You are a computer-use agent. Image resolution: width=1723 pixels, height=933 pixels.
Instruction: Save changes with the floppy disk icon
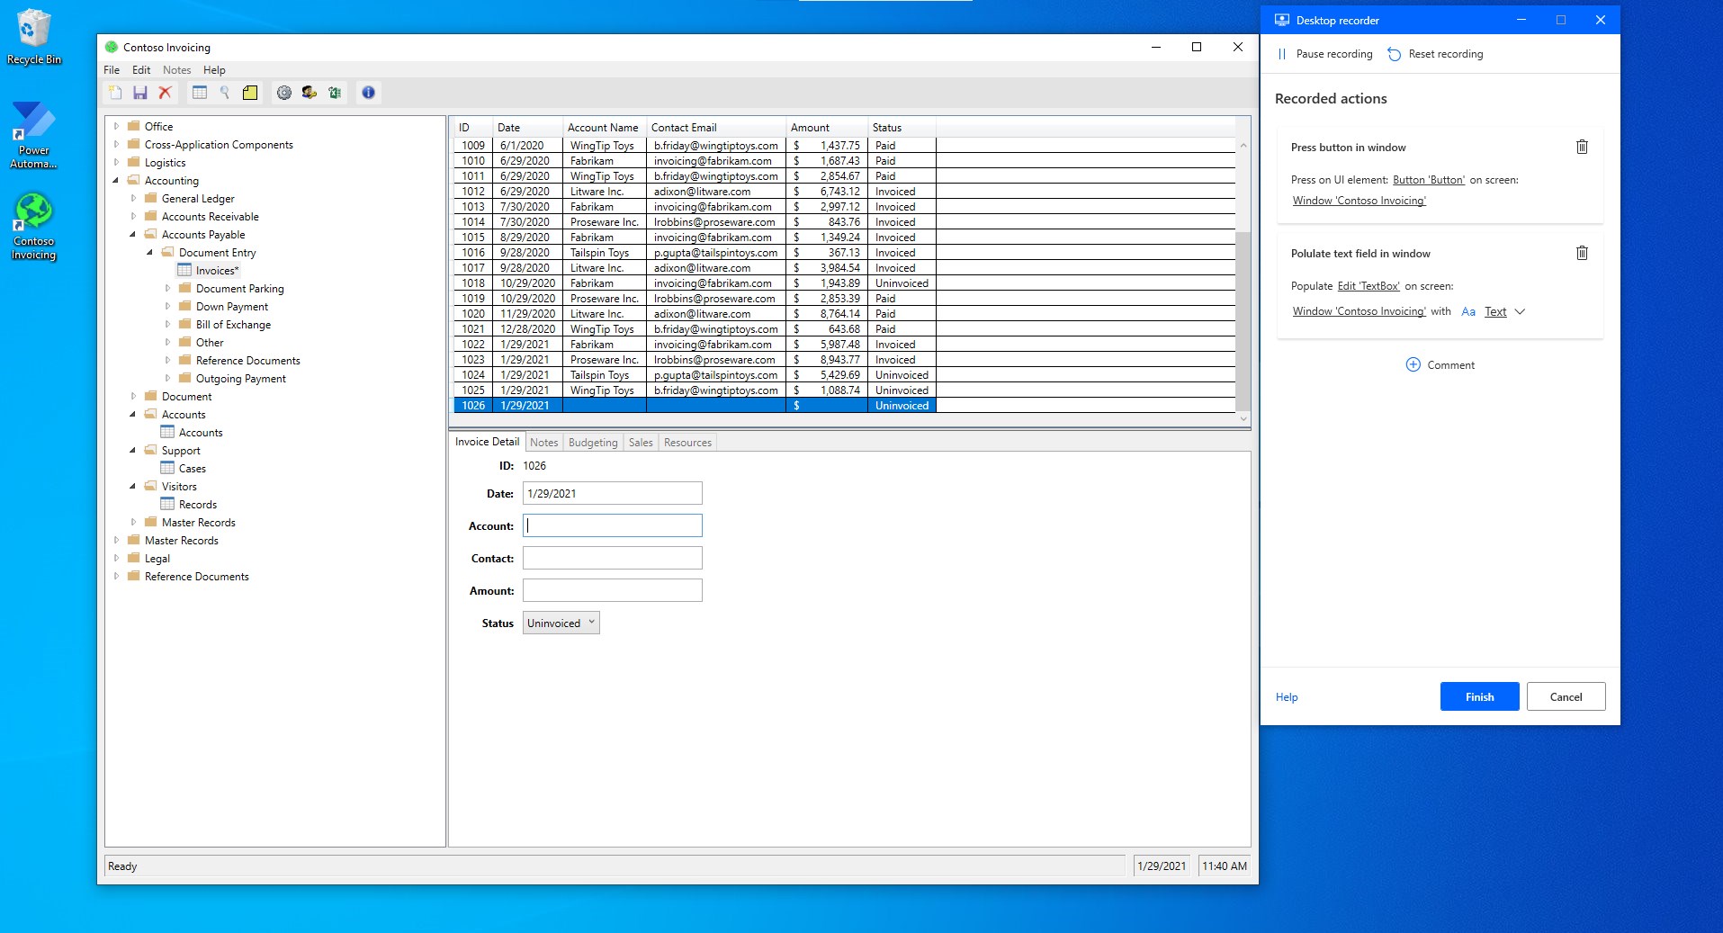[139, 92]
